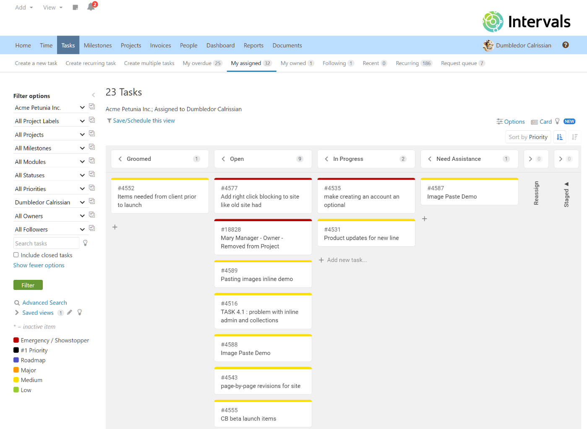
Task: Toggle multi-select for All Statuses filter
Action: coord(92,174)
